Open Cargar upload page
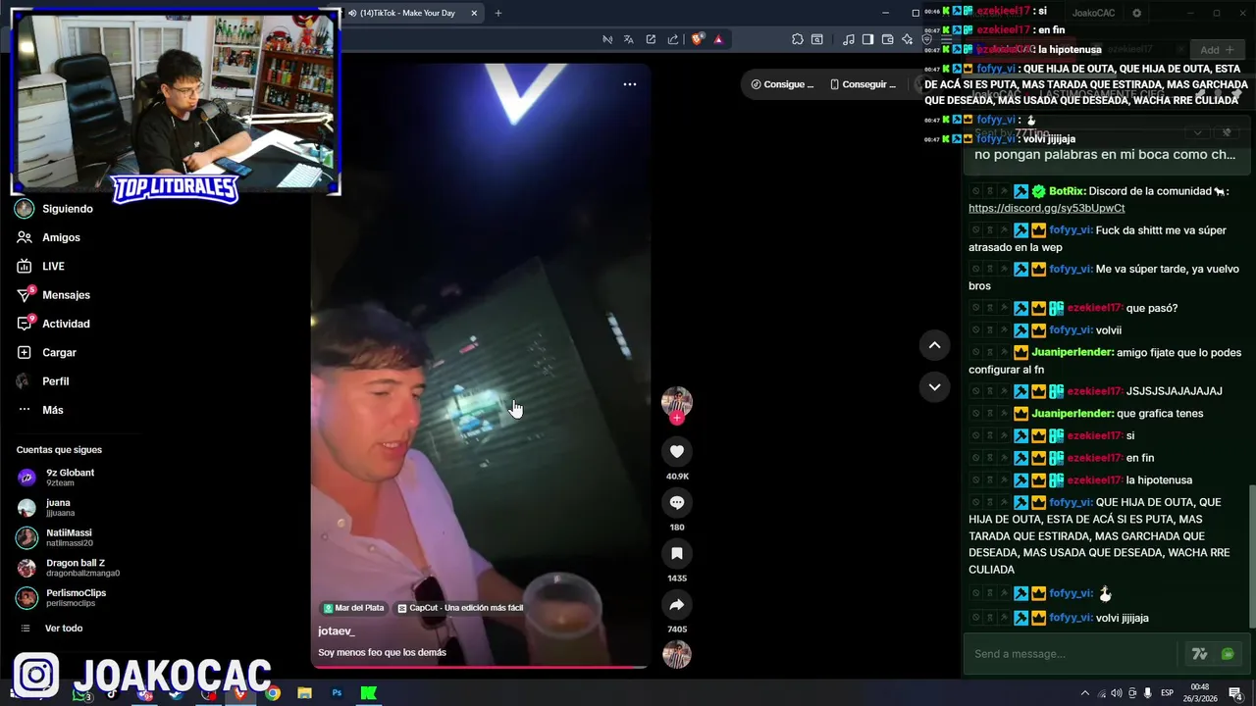The image size is (1256, 706). pyautogui.click(x=59, y=352)
